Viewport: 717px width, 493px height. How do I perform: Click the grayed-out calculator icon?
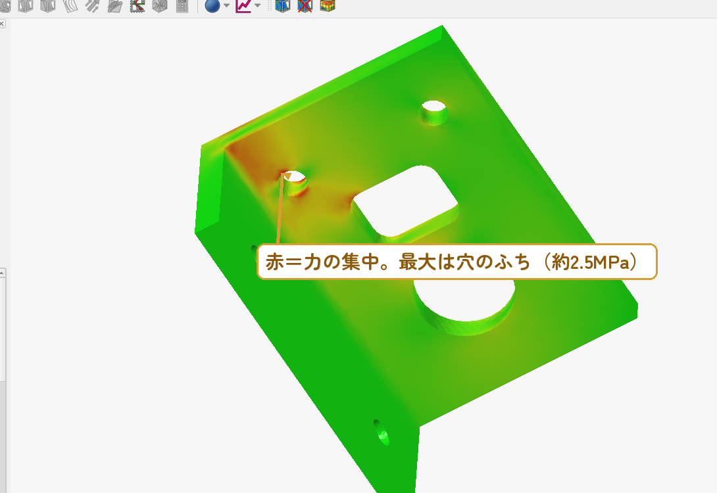pyautogui.click(x=182, y=5)
